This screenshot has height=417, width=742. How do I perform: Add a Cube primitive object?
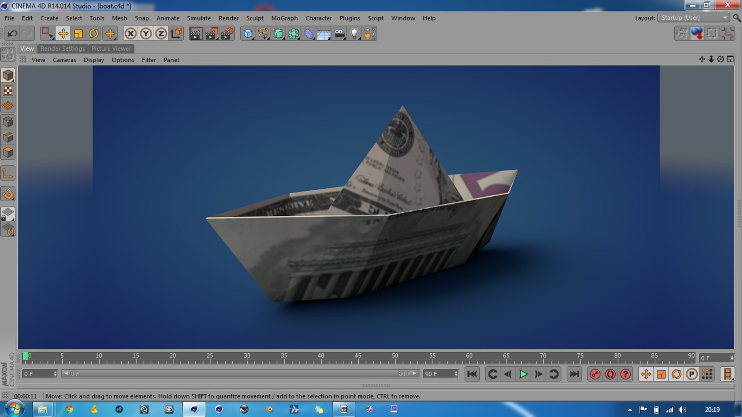pyautogui.click(x=248, y=34)
